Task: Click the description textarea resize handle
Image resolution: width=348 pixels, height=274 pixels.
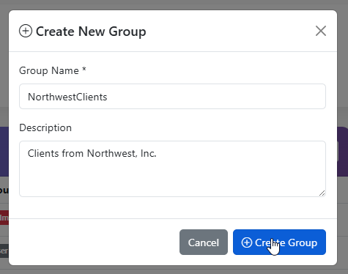Action: click(322, 193)
